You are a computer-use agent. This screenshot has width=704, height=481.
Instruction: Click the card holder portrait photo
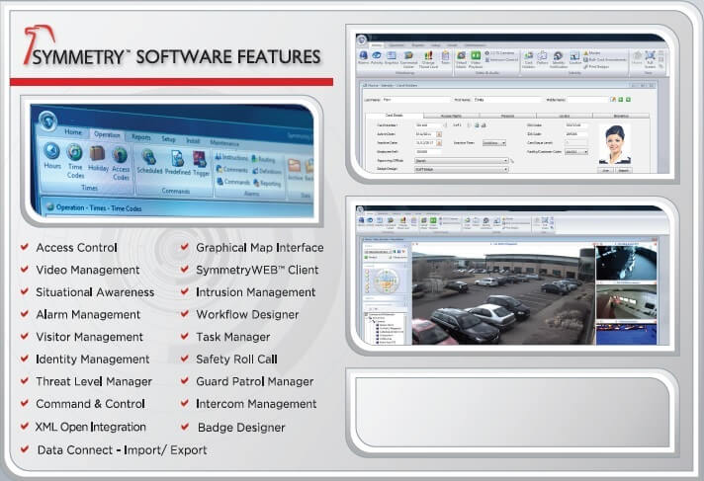coord(615,144)
